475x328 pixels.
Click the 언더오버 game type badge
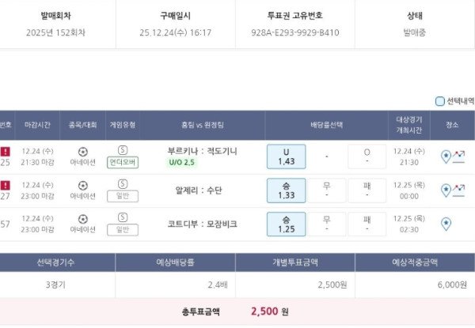(x=123, y=162)
